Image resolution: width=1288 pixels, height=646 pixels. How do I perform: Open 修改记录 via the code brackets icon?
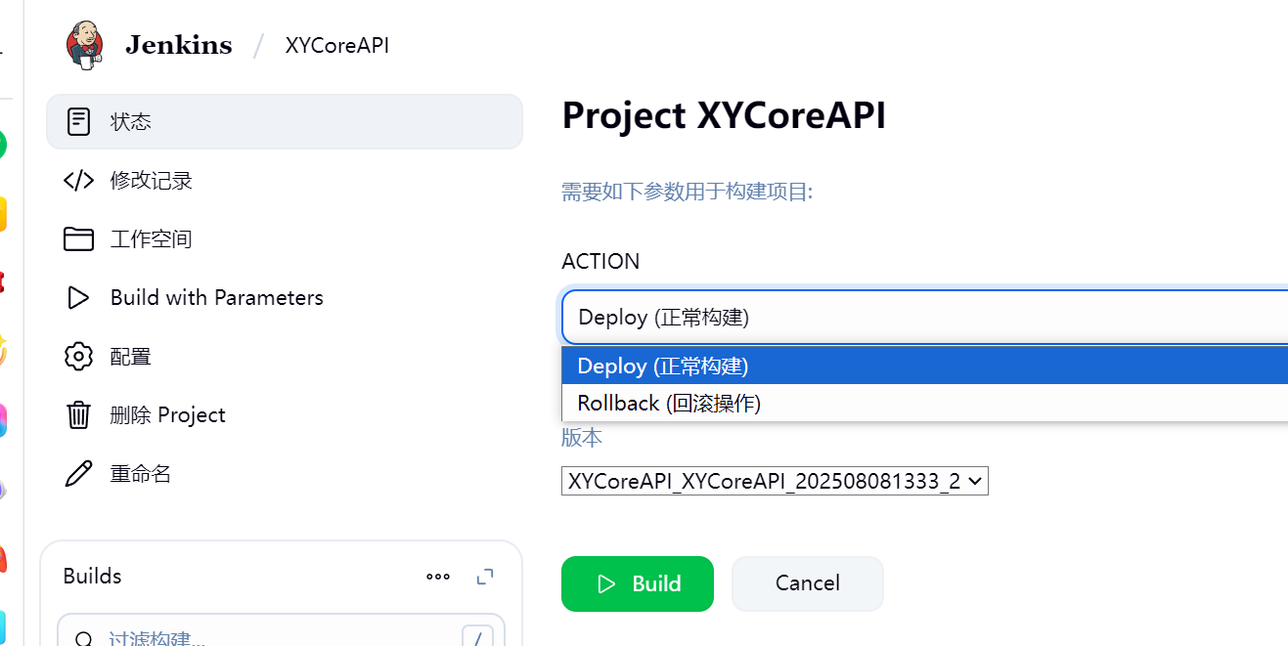(78, 181)
